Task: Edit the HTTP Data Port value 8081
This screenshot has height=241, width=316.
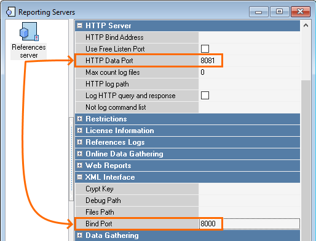Action: (249, 61)
